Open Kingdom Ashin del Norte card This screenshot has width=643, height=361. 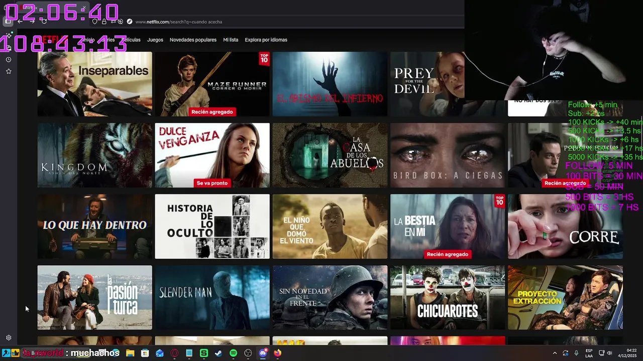[94, 155]
